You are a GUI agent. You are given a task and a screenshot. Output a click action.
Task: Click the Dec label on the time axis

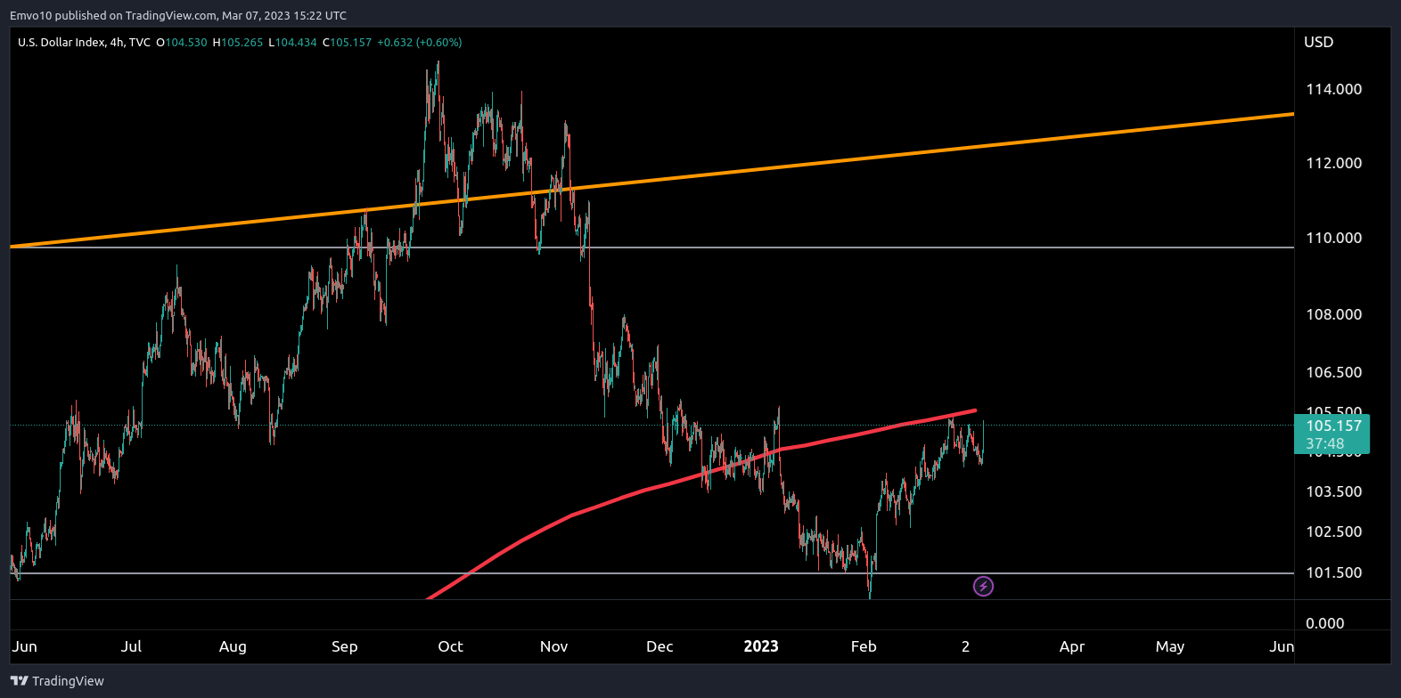(660, 646)
